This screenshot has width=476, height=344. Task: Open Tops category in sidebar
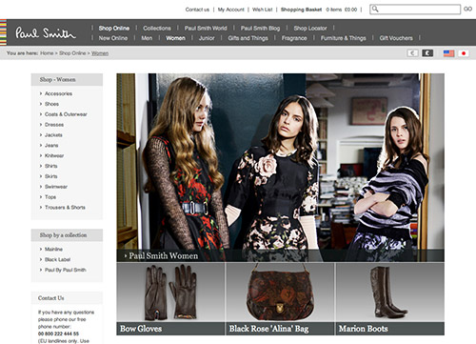50,197
